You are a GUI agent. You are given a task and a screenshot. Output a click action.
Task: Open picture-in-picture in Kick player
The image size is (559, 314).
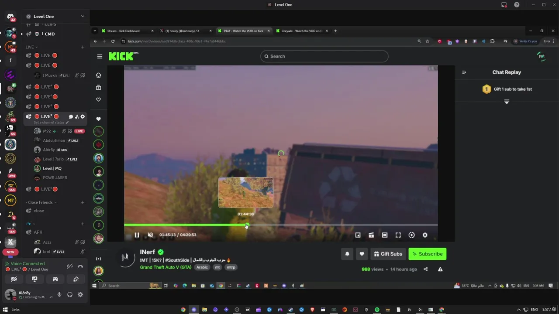[358, 235]
